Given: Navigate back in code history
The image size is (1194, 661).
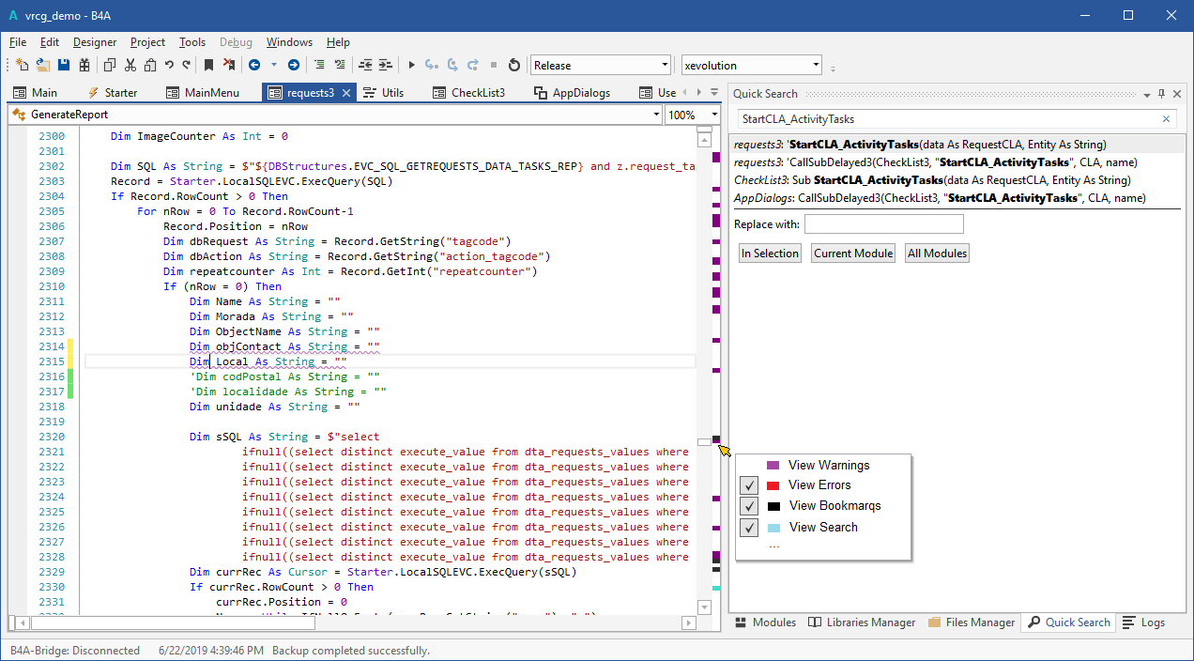Looking at the screenshot, I should 256,64.
